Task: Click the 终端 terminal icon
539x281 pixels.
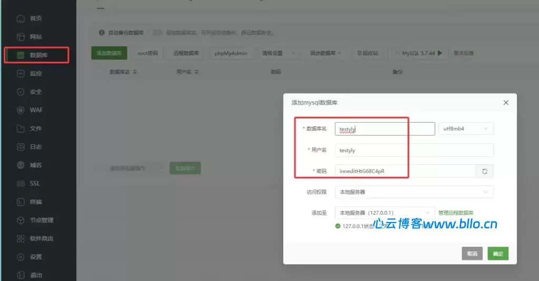Action: click(21, 202)
